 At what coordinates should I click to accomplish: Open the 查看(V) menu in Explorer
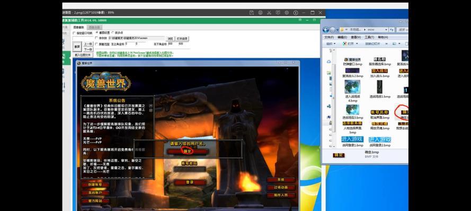pyautogui.click(x=356, y=37)
